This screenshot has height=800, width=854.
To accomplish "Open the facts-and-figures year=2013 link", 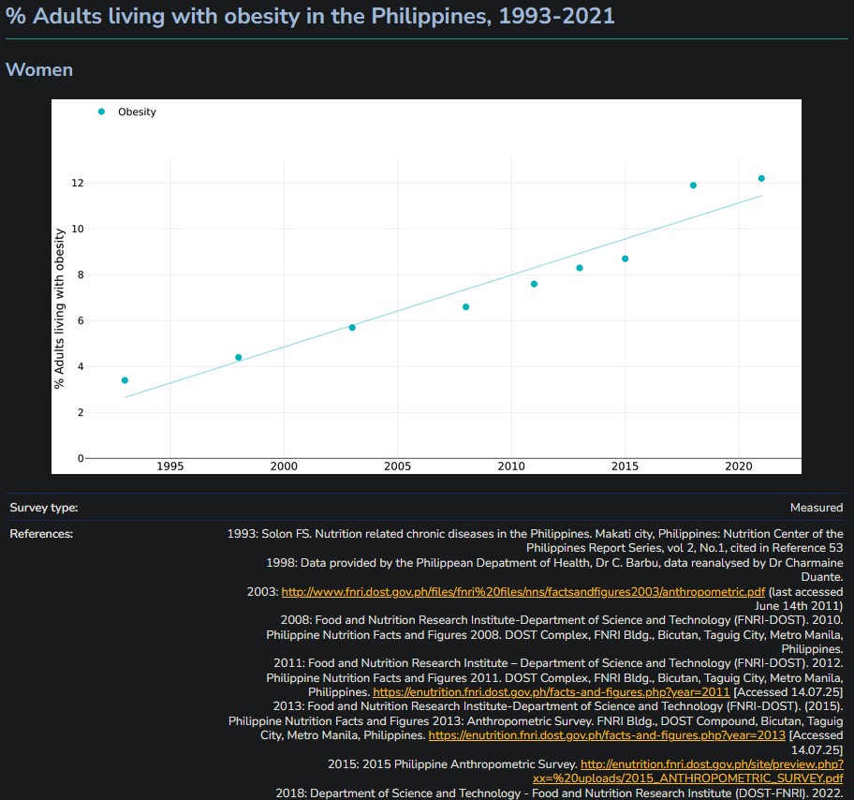I will (607, 735).
